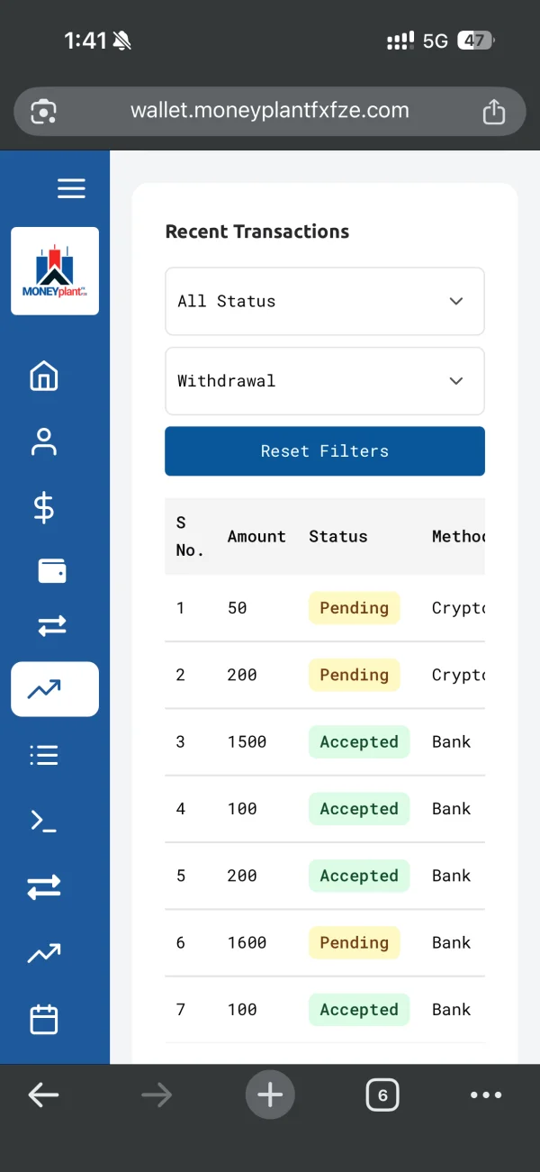Click the Amount column header
This screenshot has height=1172, width=540.
click(x=256, y=537)
